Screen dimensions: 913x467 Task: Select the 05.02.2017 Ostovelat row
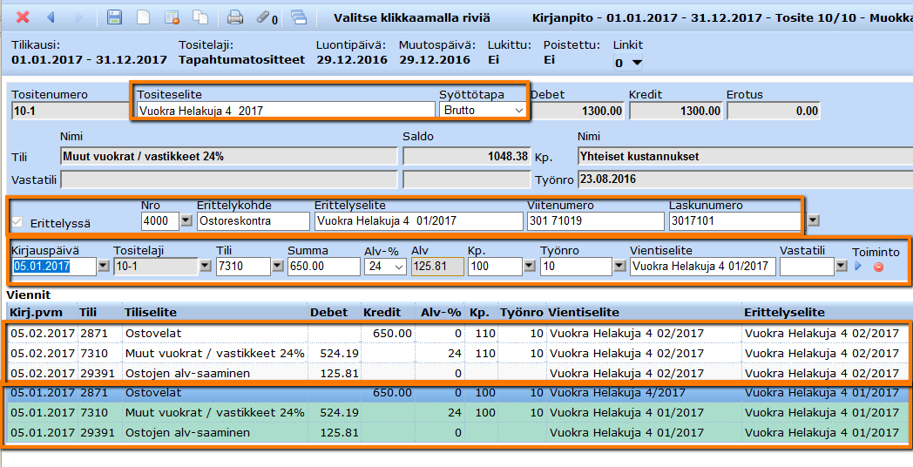[x=174, y=333]
